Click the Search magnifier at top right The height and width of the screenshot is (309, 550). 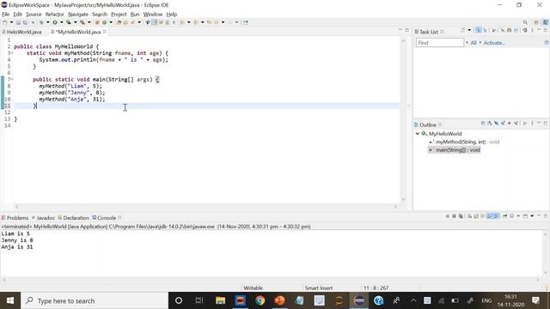click(x=525, y=22)
